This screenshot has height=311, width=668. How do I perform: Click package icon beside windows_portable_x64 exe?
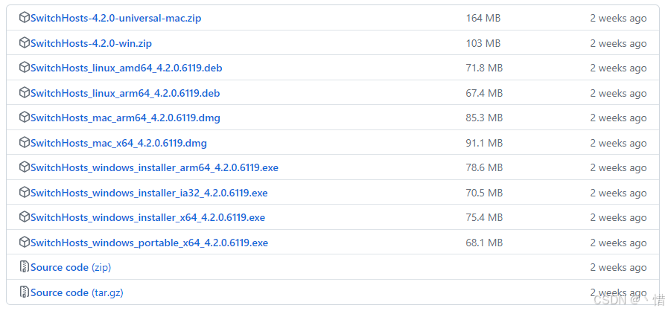[25, 243]
